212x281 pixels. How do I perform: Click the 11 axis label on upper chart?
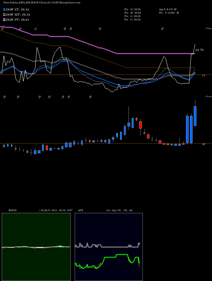click(x=203, y=76)
